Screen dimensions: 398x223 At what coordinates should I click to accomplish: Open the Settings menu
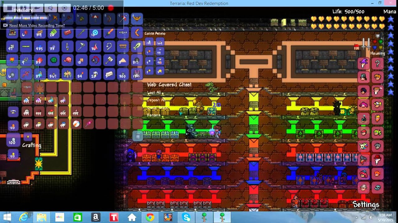(x=366, y=204)
